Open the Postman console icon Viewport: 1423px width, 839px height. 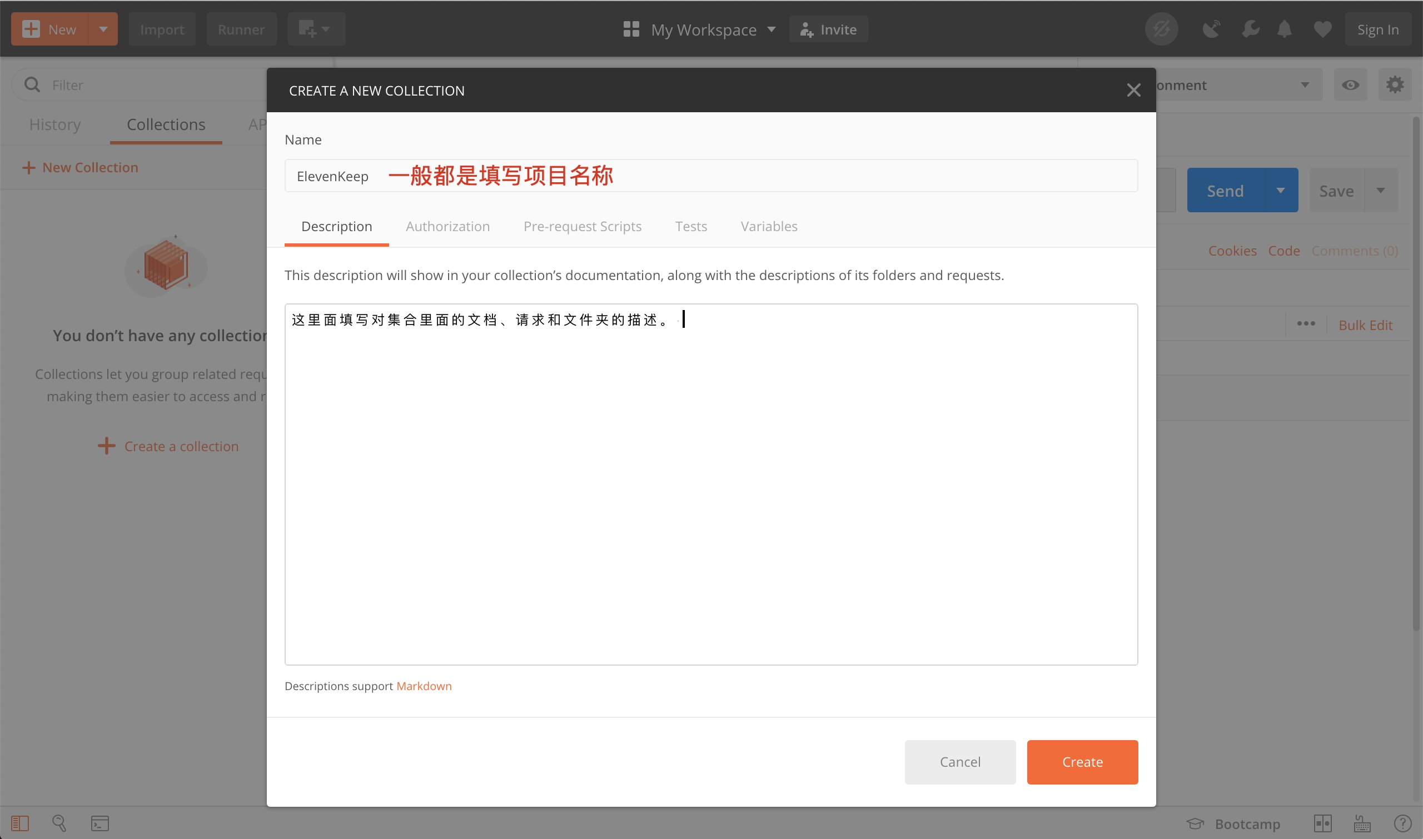pos(100,823)
